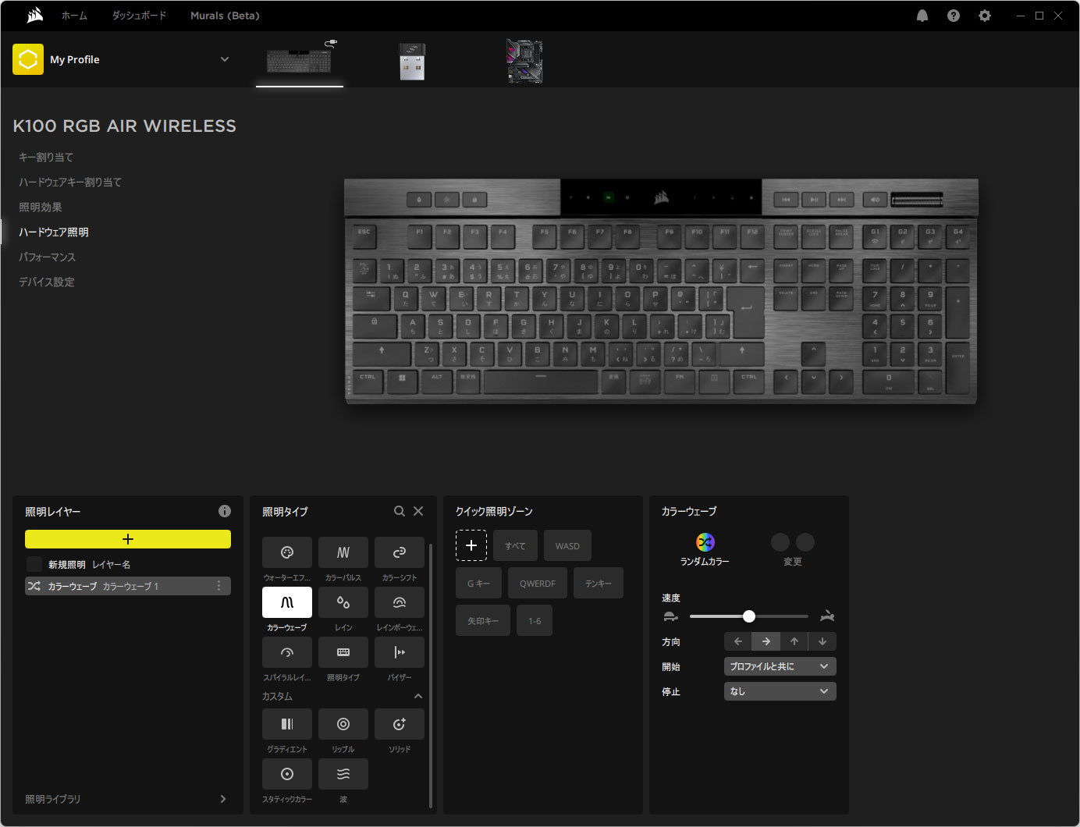Select the Gキー quick zone button
Image resolution: width=1080 pixels, height=827 pixels.
[478, 584]
